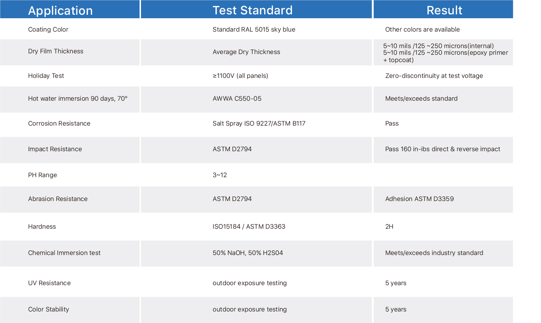The height and width of the screenshot is (323, 541).
Task: Click the UV Resistance label
Action: pyautogui.click(x=49, y=283)
